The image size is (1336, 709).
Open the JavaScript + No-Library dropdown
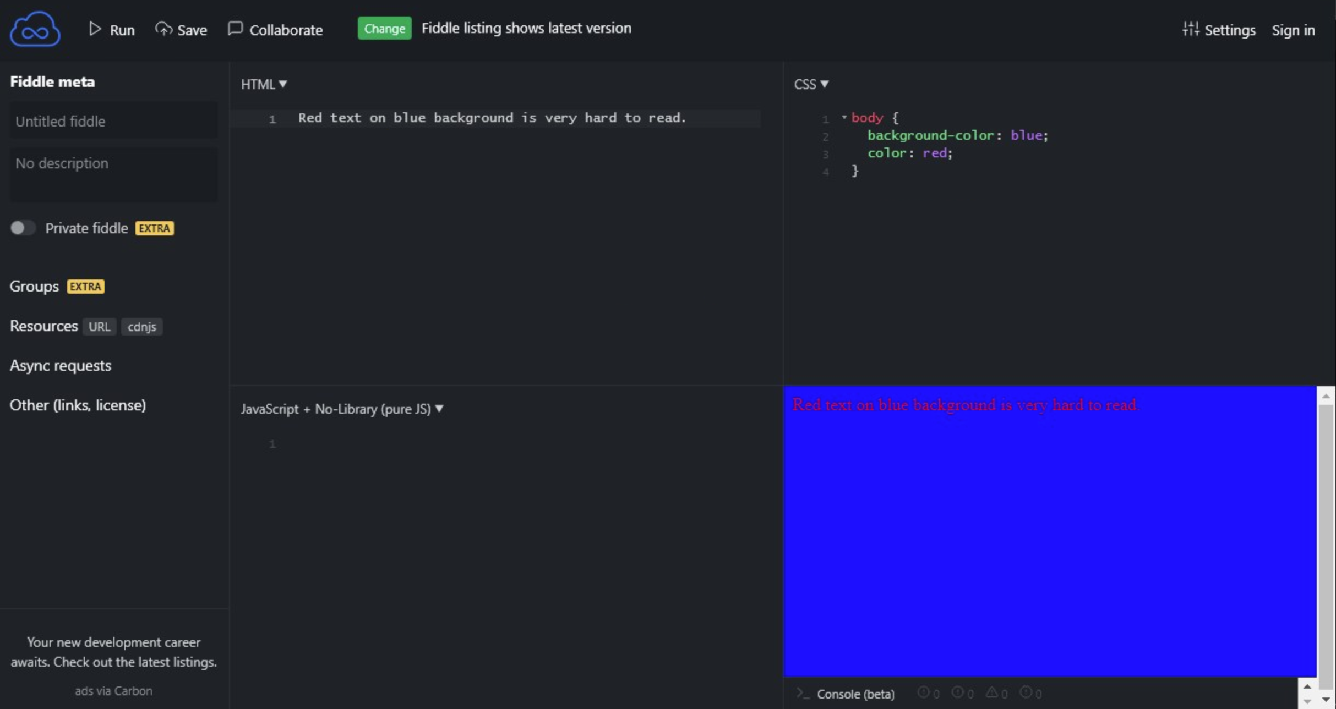342,409
